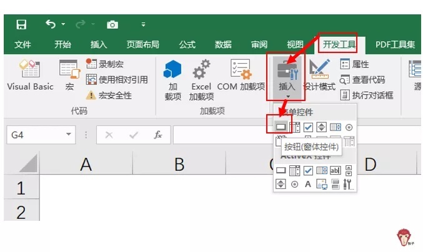The height and width of the screenshot is (252, 423).
Task: Insert ActiveX Image control
Action: (322, 184)
